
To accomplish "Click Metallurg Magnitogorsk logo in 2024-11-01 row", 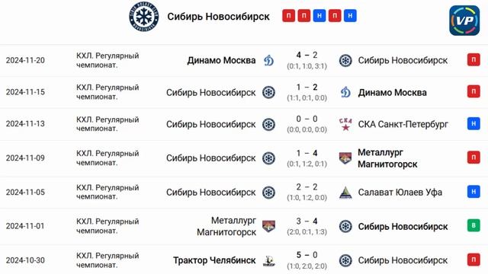I will tap(268, 226).
